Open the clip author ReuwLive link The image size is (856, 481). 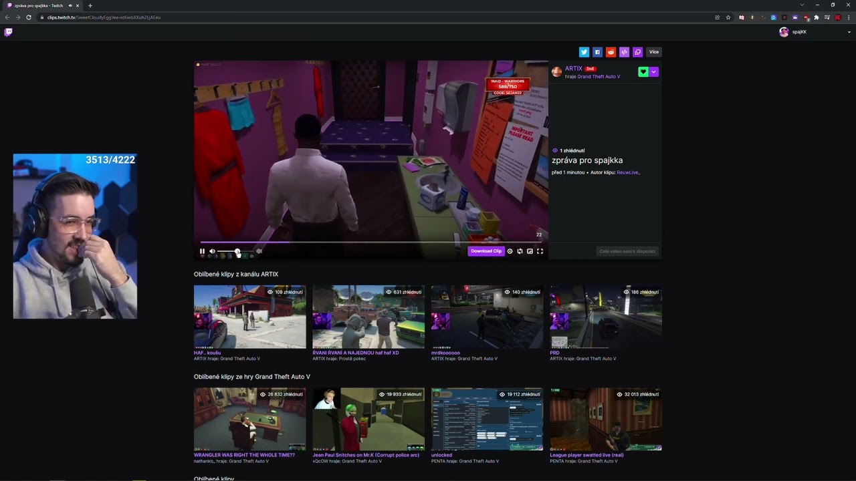click(x=628, y=172)
